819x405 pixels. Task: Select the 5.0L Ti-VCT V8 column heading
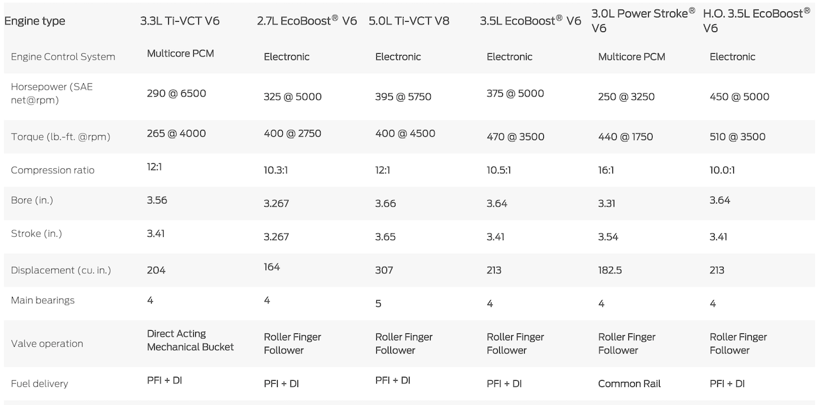tap(409, 21)
